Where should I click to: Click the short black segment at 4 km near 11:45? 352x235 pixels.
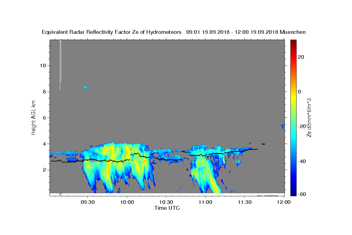click(x=263, y=144)
